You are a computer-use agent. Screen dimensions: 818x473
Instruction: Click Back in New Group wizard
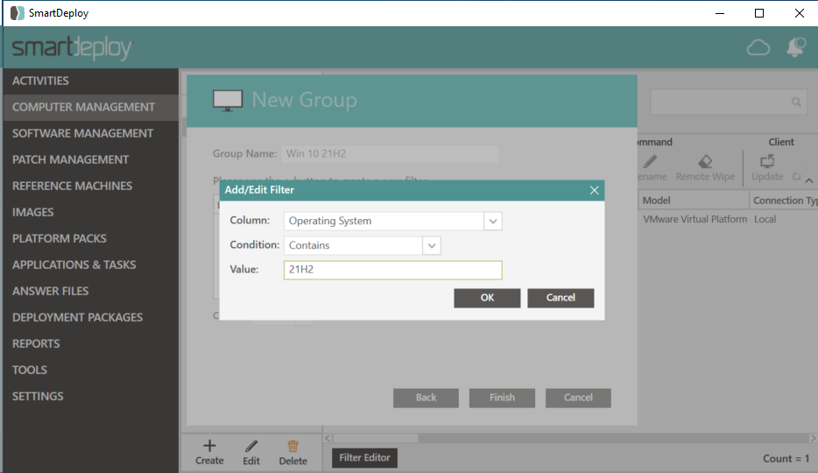(426, 398)
